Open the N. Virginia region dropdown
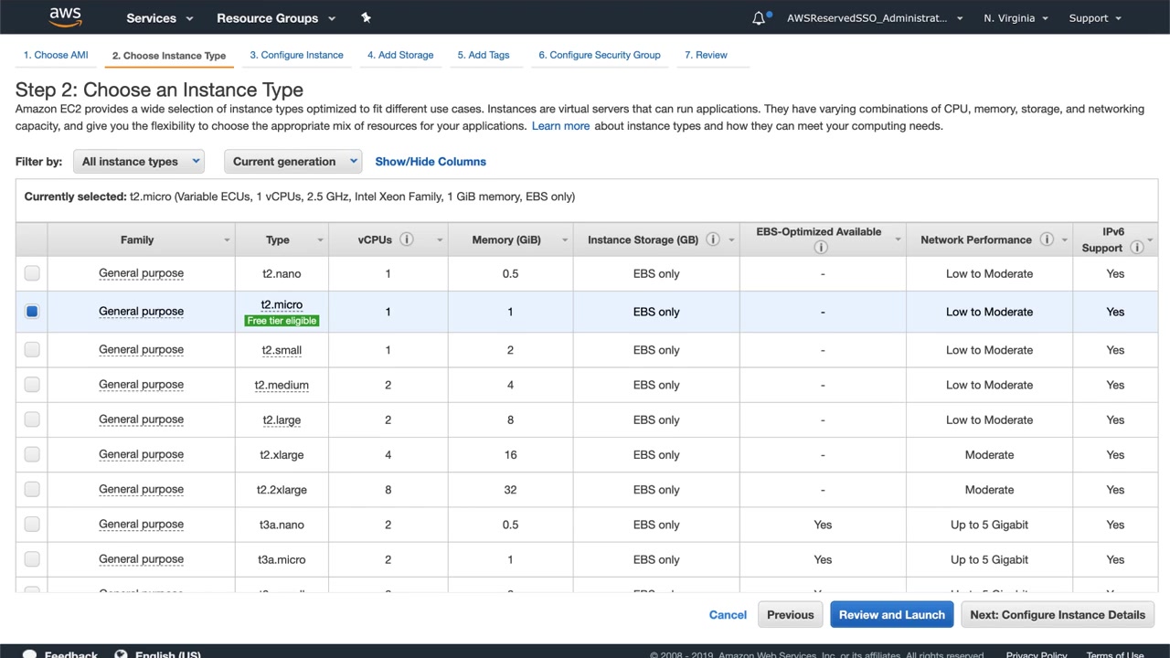The image size is (1170, 658). click(x=1016, y=18)
